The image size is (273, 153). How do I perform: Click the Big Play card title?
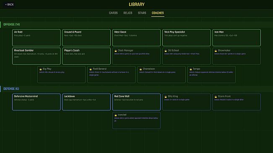click(x=47, y=69)
